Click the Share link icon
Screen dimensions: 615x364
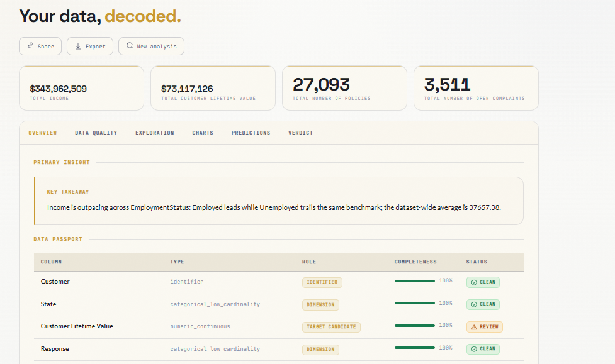coord(30,46)
